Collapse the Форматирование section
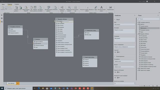The width and height of the screenshot is (160, 90). click(115, 56)
